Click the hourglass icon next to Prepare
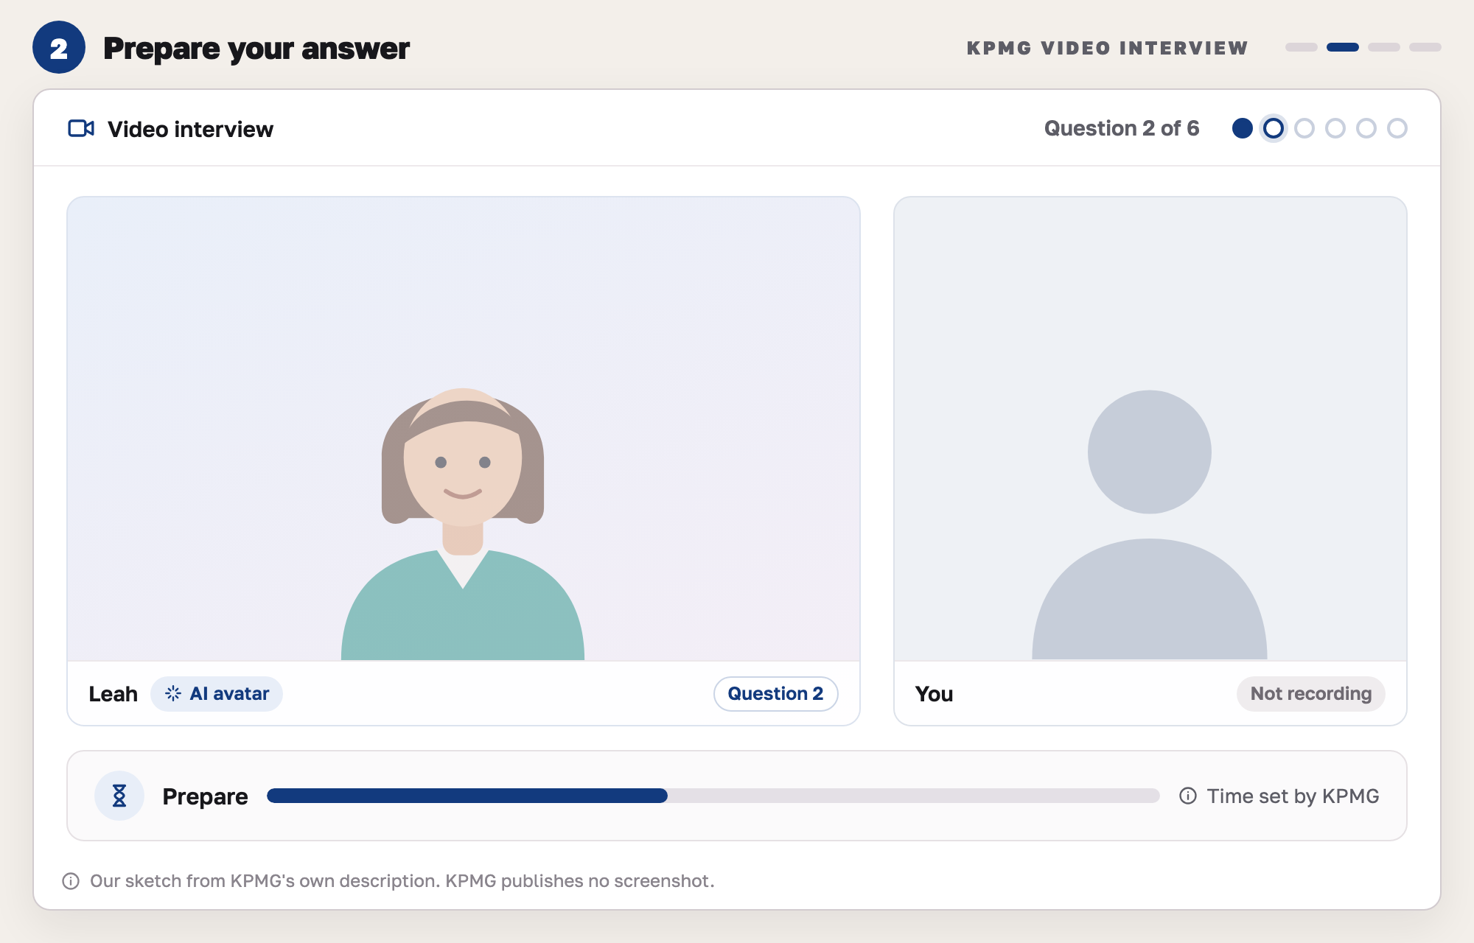The width and height of the screenshot is (1474, 943). [x=119, y=796]
